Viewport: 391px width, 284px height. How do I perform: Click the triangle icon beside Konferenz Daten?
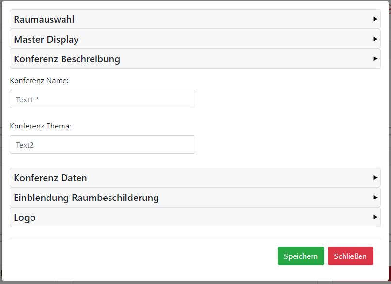click(x=375, y=178)
